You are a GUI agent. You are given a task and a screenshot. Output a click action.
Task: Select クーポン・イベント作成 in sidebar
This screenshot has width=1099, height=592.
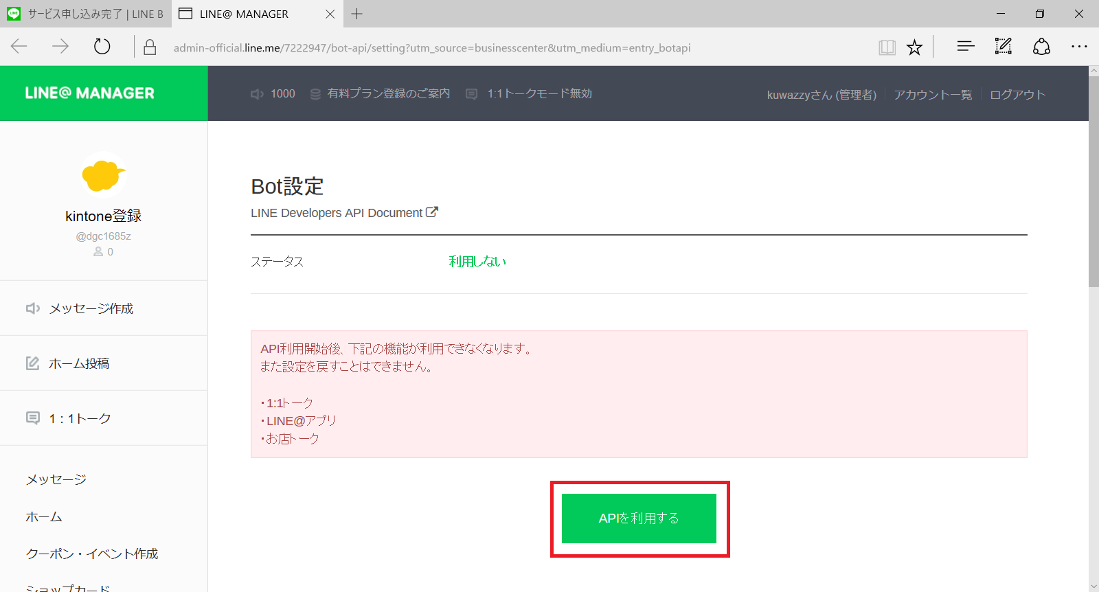tap(92, 554)
